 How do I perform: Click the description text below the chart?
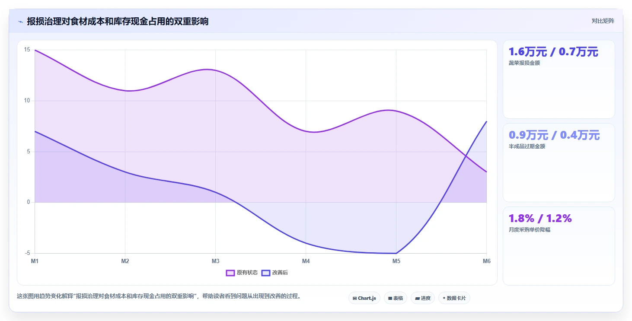[159, 296]
